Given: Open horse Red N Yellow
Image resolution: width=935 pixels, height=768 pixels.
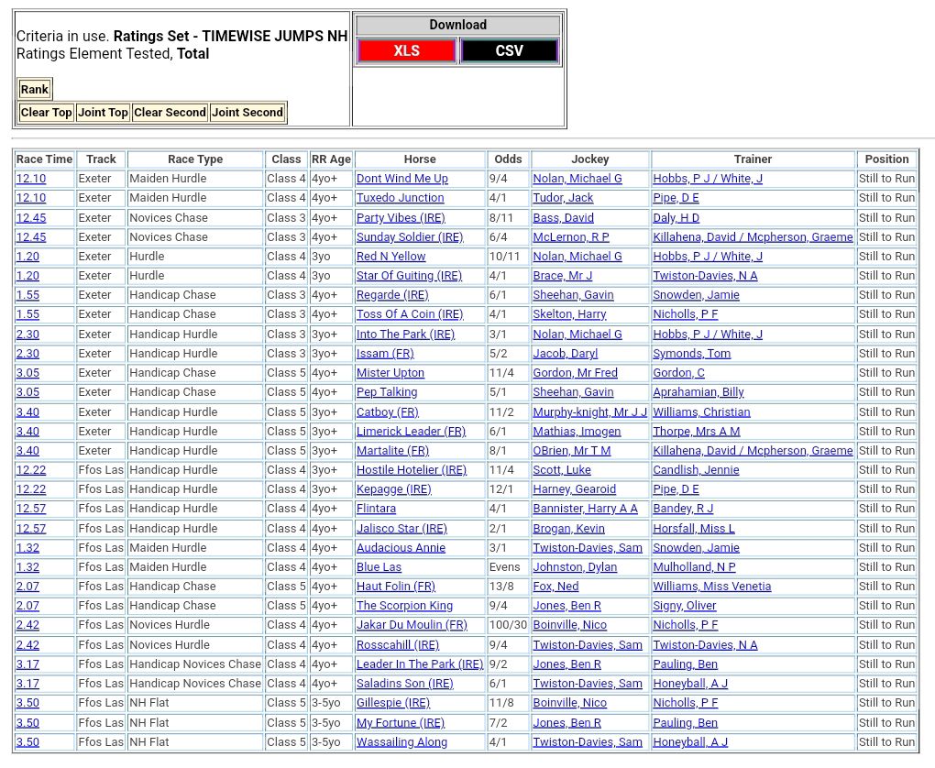Looking at the screenshot, I should [390, 257].
